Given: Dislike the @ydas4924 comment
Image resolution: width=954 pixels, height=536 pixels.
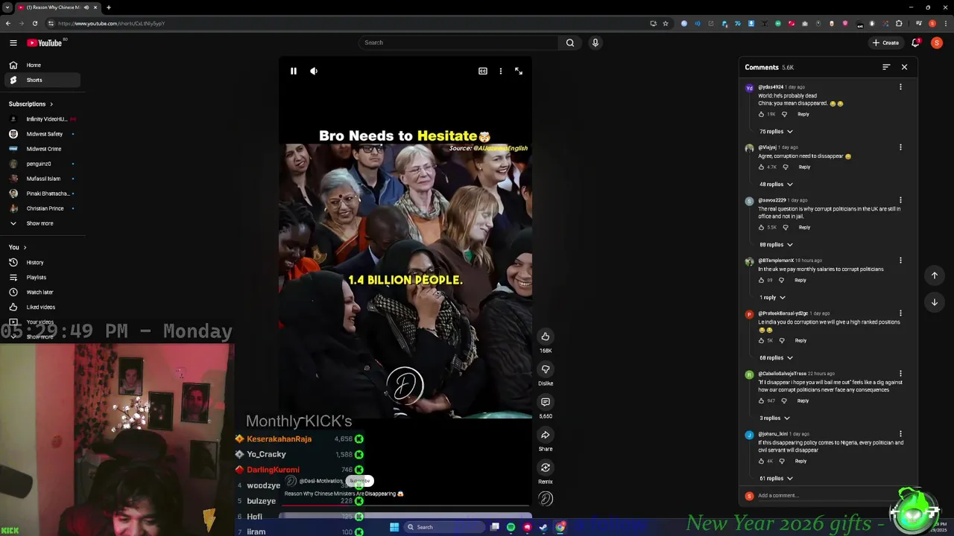Looking at the screenshot, I should pos(784,115).
